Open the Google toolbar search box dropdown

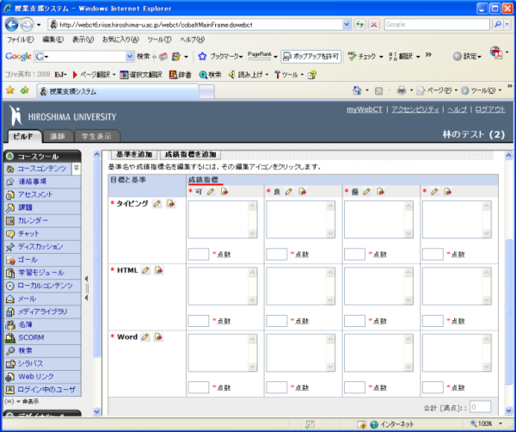pyautogui.click(x=130, y=56)
